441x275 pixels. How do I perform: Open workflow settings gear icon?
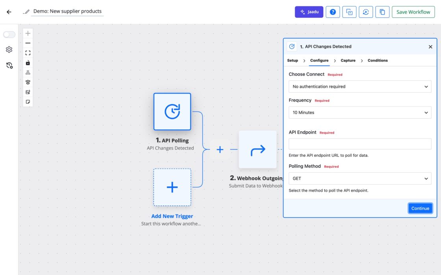tap(9, 49)
